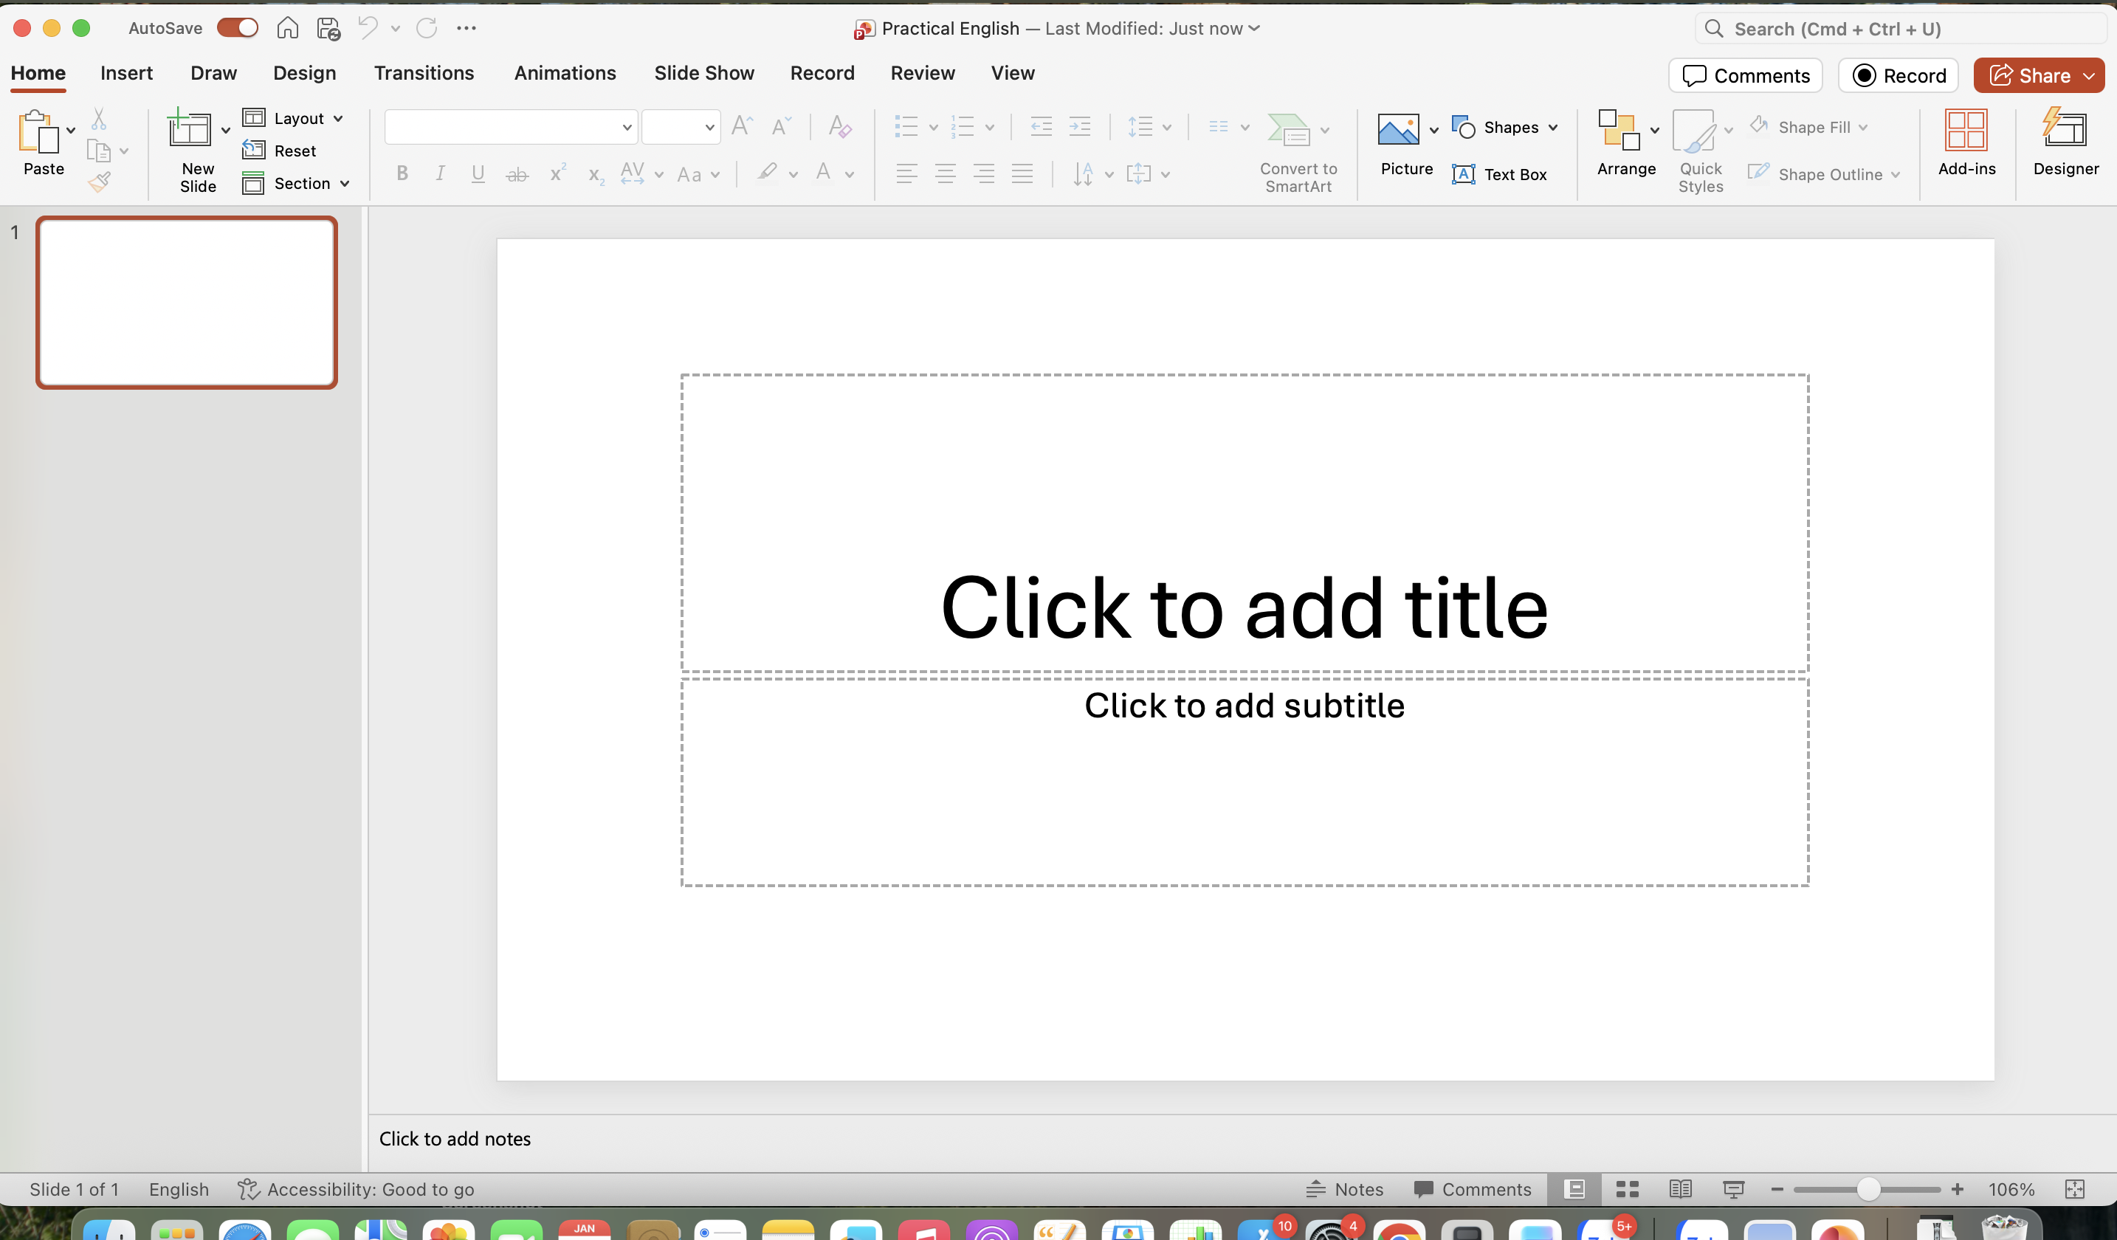Click the Increase Font Size icon
The image size is (2117, 1240).
coord(742,126)
